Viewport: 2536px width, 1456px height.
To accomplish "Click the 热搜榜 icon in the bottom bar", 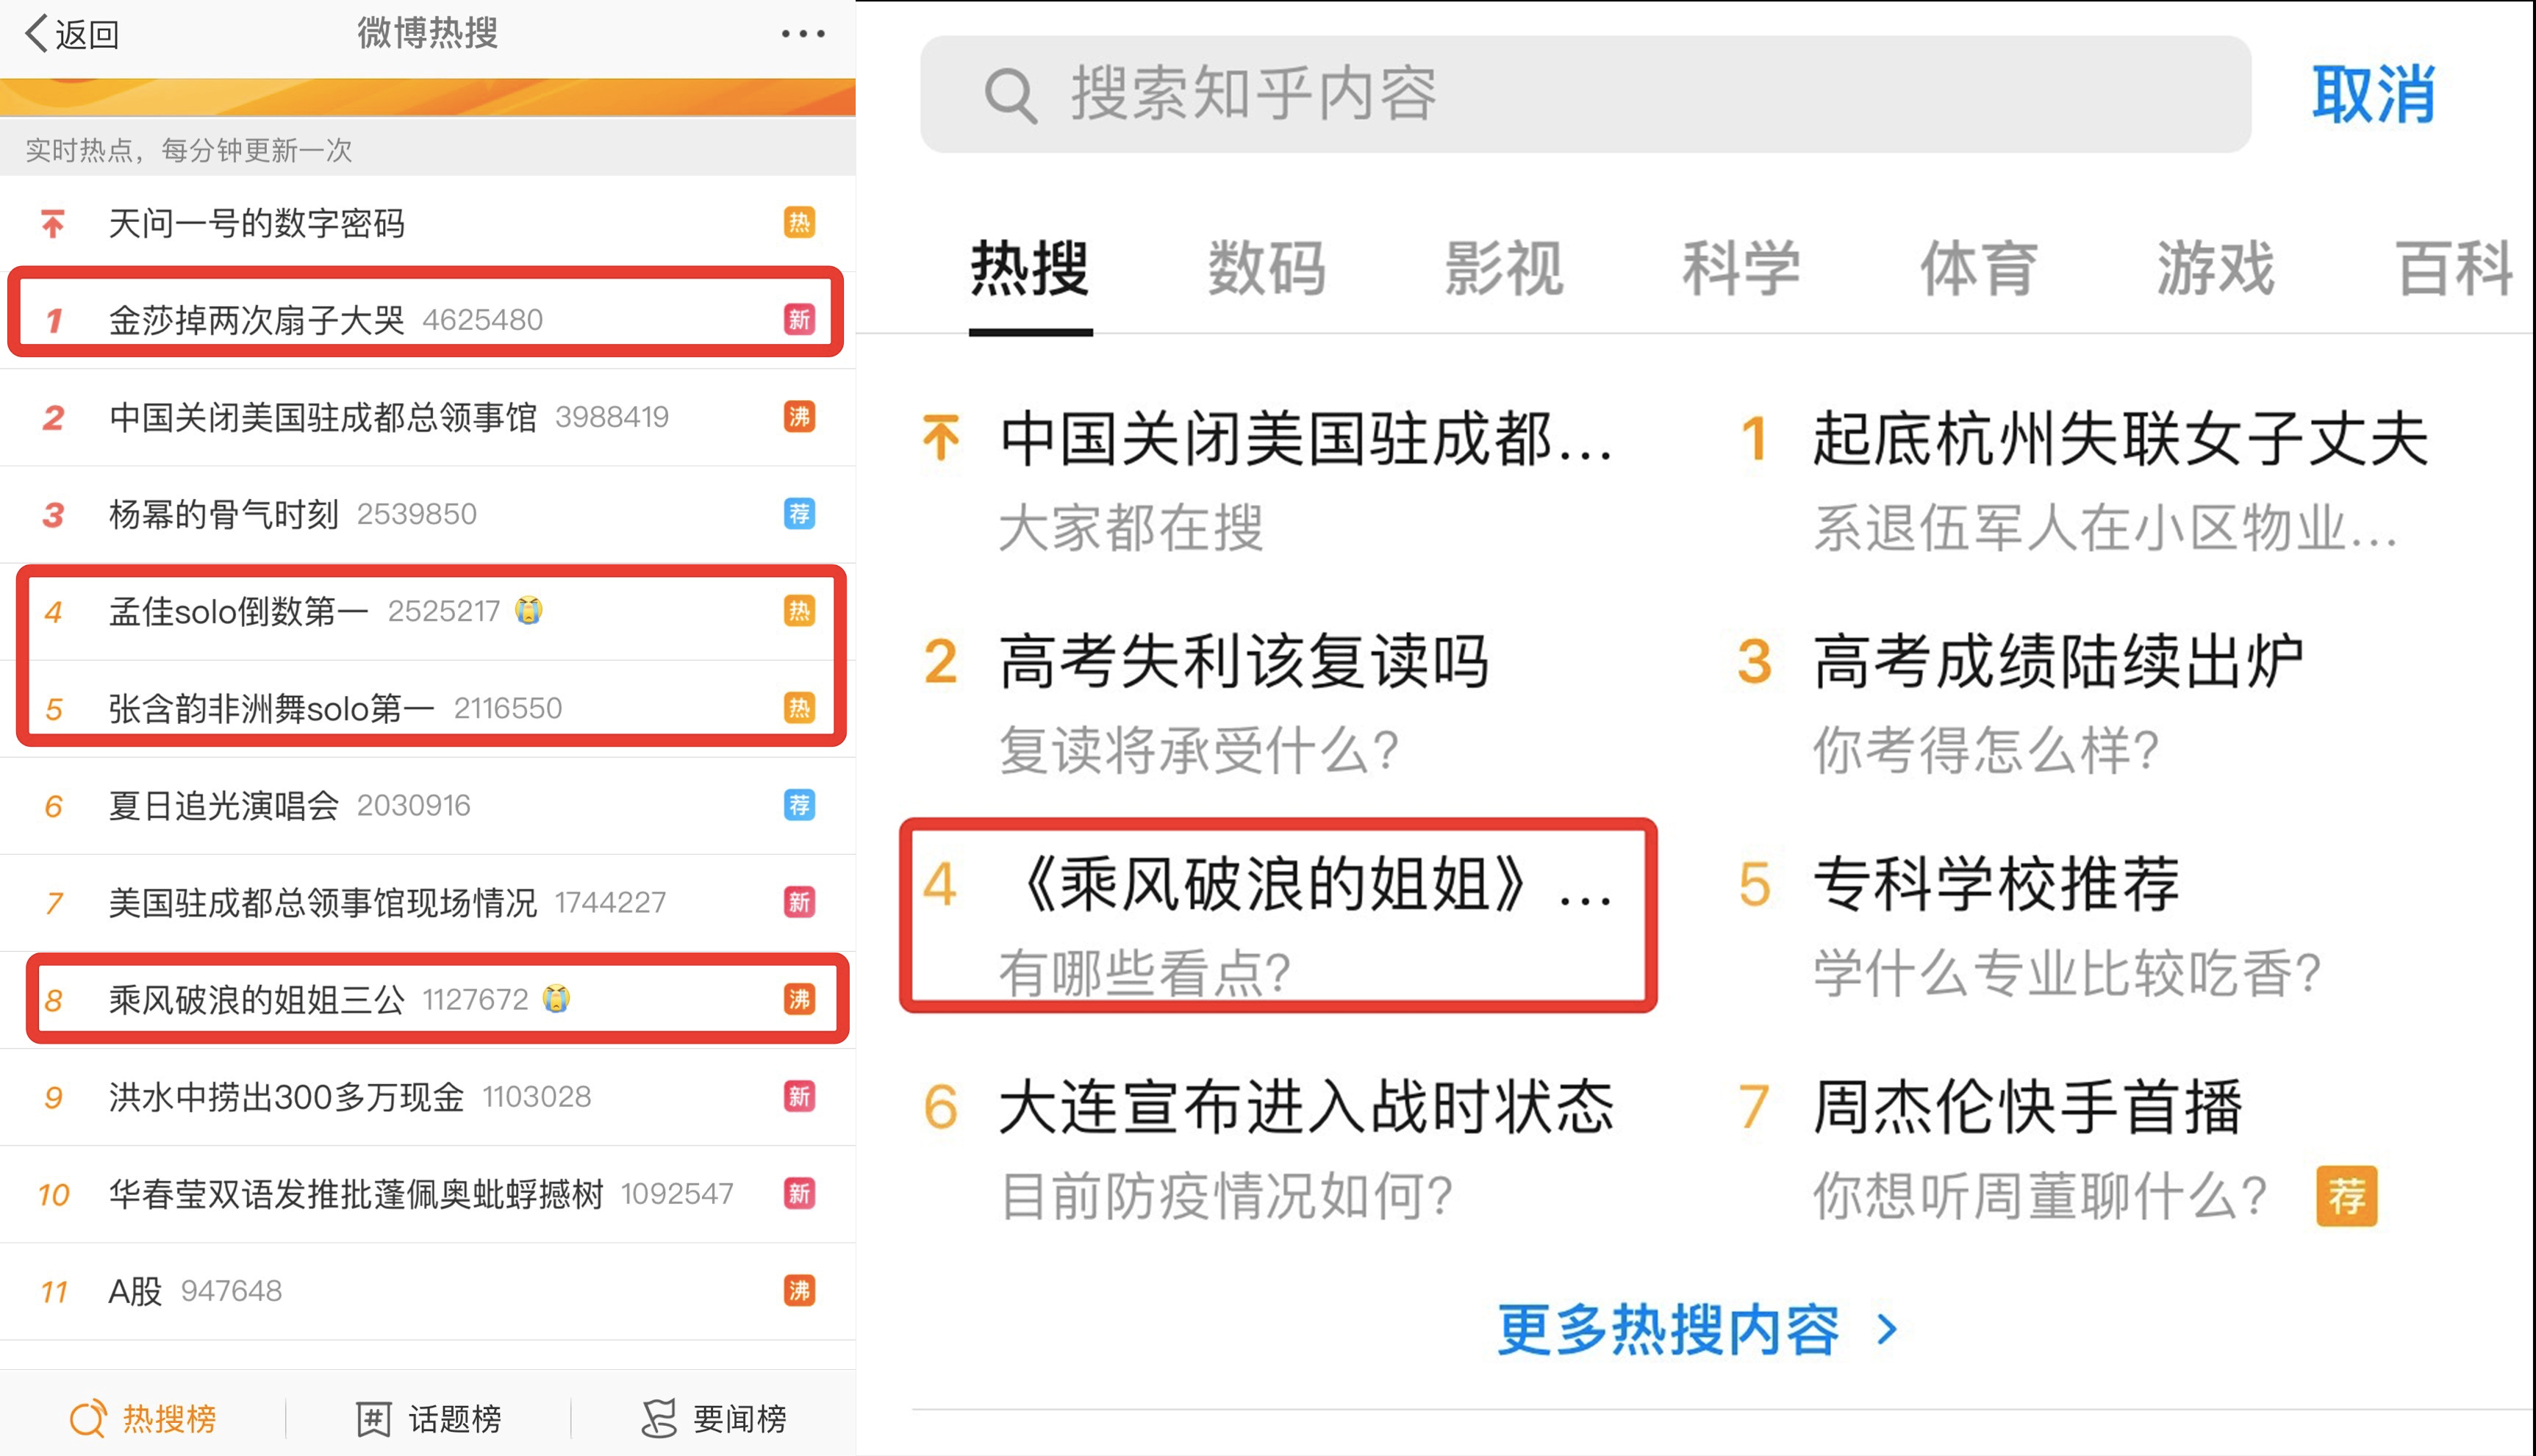I will point(88,1418).
